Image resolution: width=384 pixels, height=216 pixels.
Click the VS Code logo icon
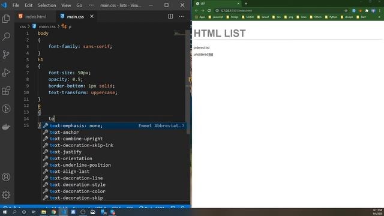tap(4, 5)
